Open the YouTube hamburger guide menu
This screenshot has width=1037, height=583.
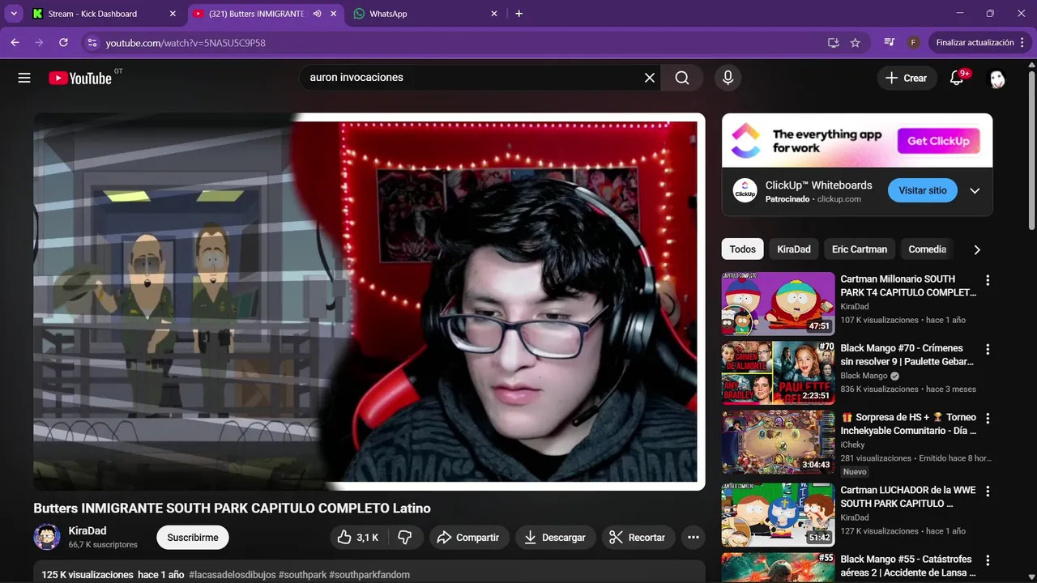tap(24, 78)
